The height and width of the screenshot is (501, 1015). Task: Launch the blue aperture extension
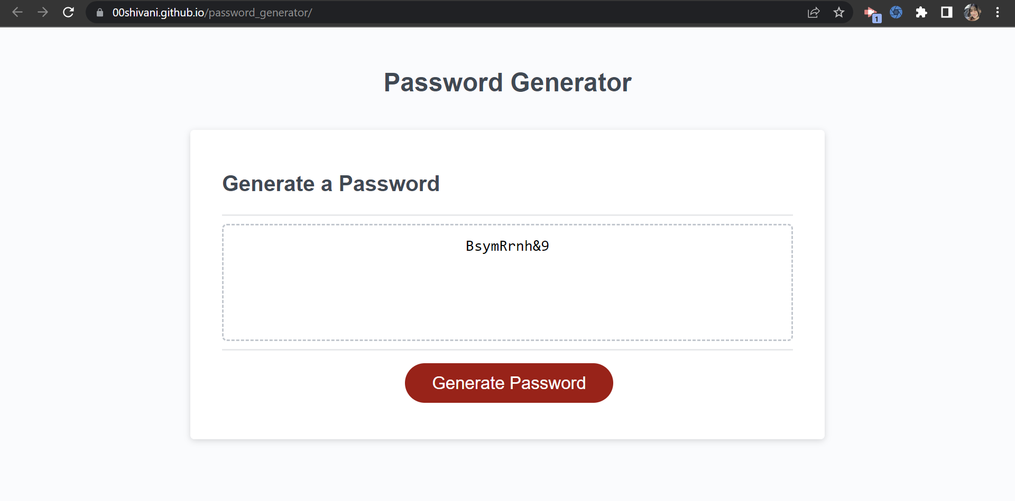coord(896,12)
